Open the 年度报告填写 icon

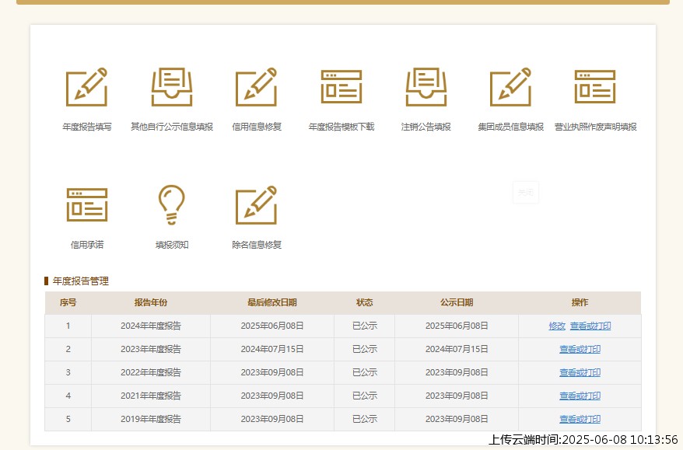click(x=86, y=87)
